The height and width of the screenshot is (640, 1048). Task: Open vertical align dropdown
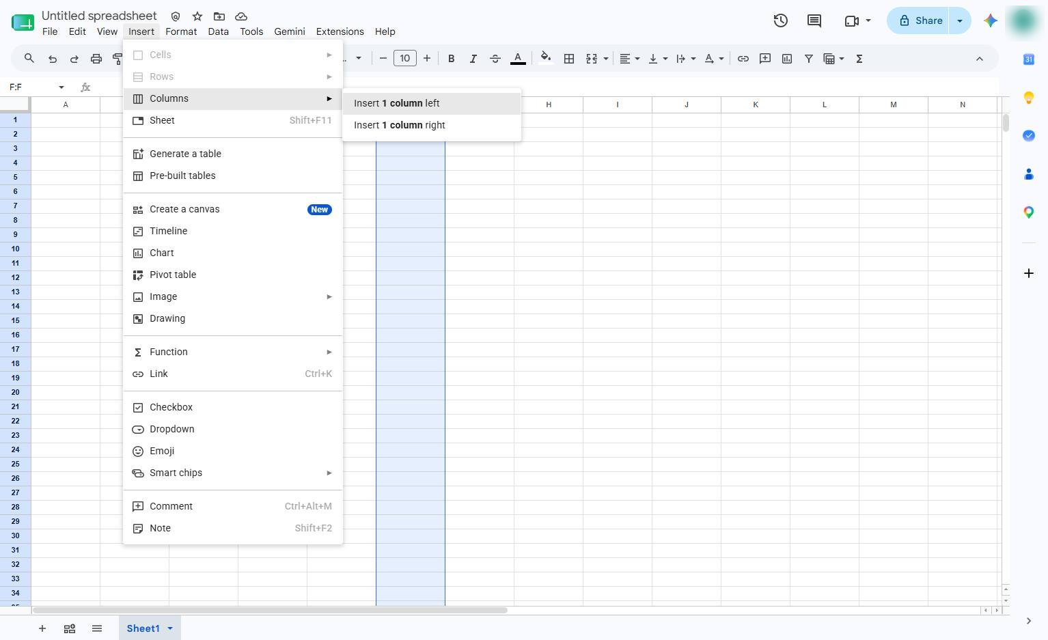(x=658, y=59)
